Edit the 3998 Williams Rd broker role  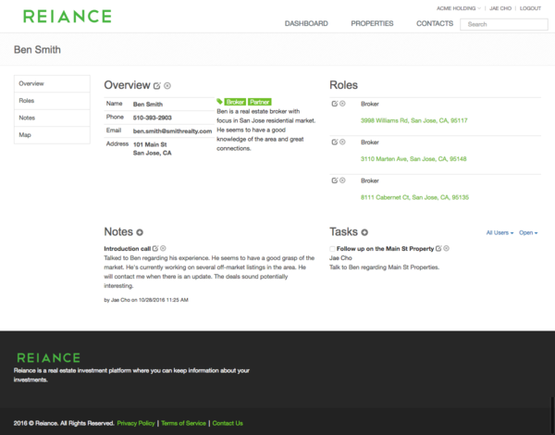(x=334, y=105)
